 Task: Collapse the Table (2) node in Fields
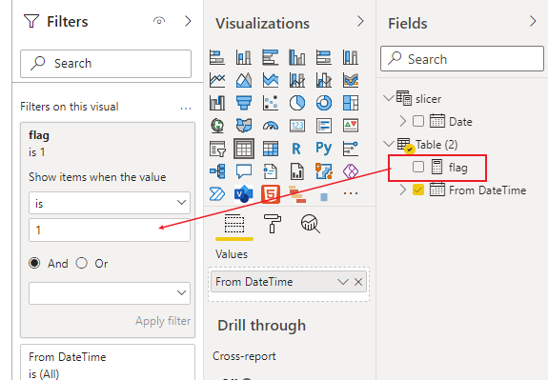(389, 144)
